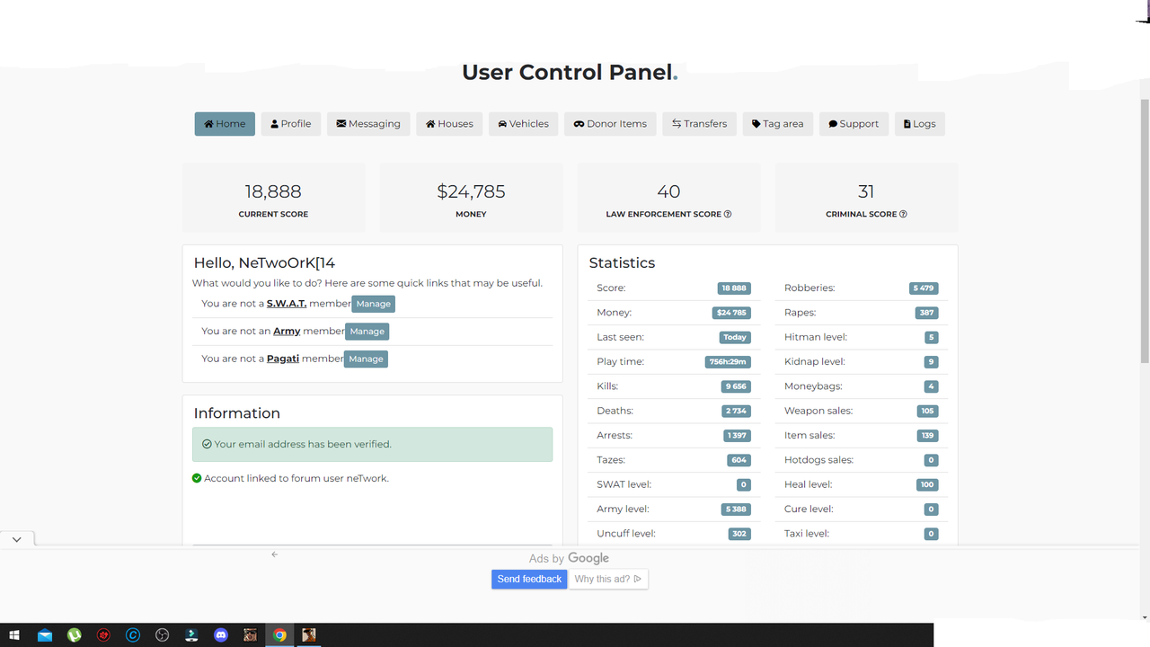Click the Law Enforcement Score value 40
1150x647 pixels.
pos(668,191)
